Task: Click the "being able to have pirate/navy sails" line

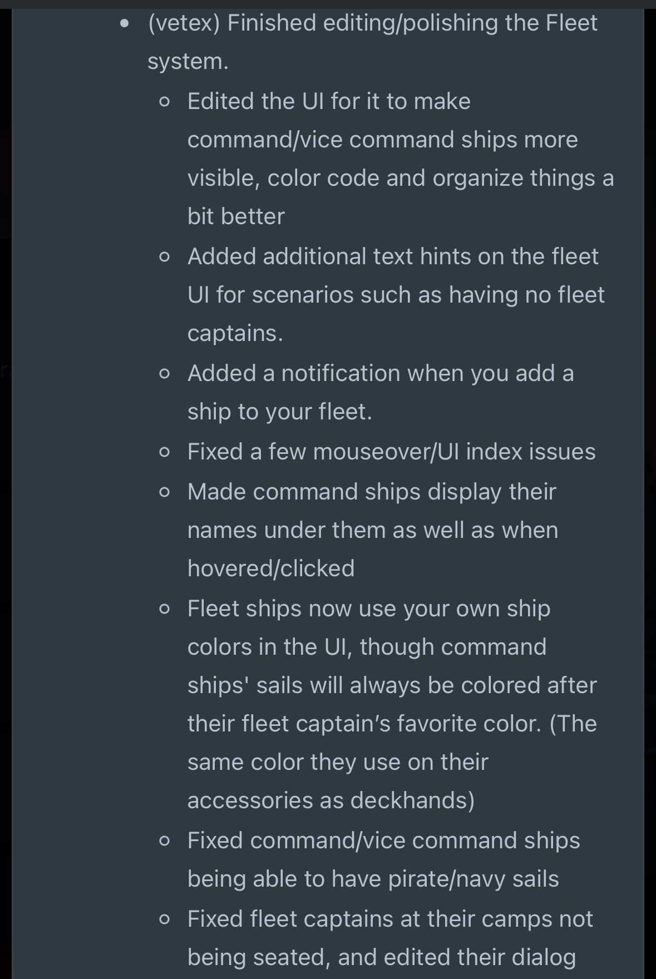Action: (x=373, y=879)
